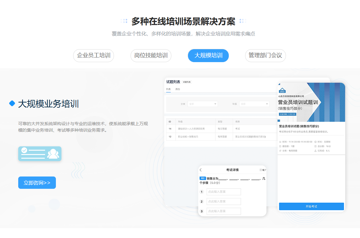360x238 pixels.
Task: Click the heading 大规模业务培训
Action: click(48, 104)
